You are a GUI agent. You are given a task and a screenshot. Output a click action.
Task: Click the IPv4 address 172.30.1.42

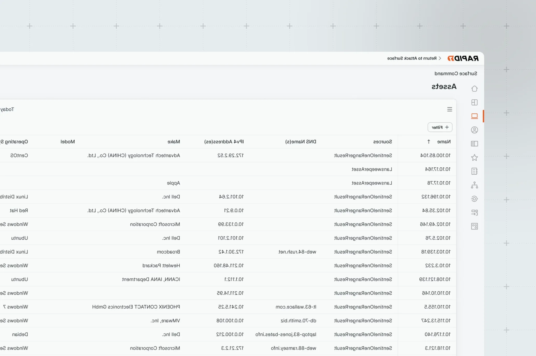pyautogui.click(x=231, y=252)
